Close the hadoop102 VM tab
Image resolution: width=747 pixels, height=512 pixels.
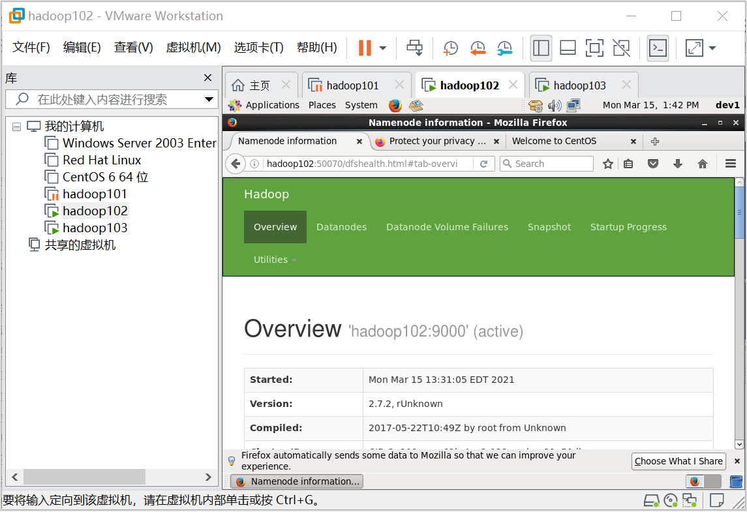(513, 85)
